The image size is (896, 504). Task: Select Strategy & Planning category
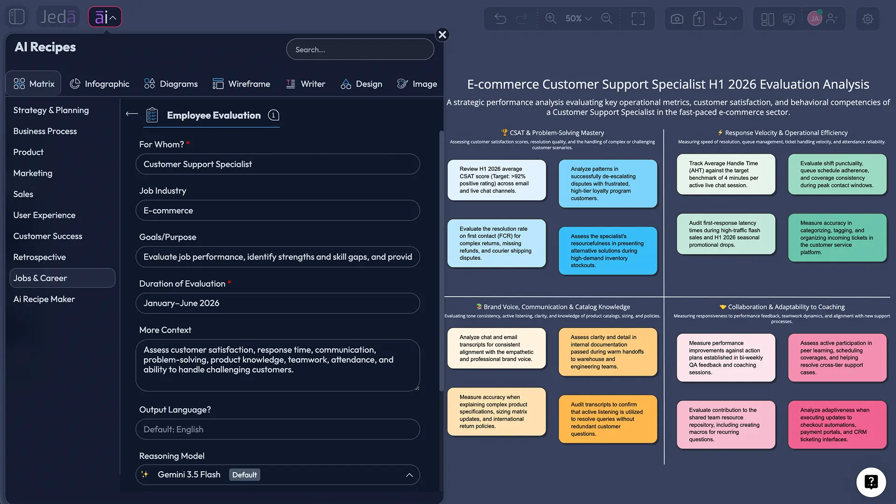pos(51,110)
